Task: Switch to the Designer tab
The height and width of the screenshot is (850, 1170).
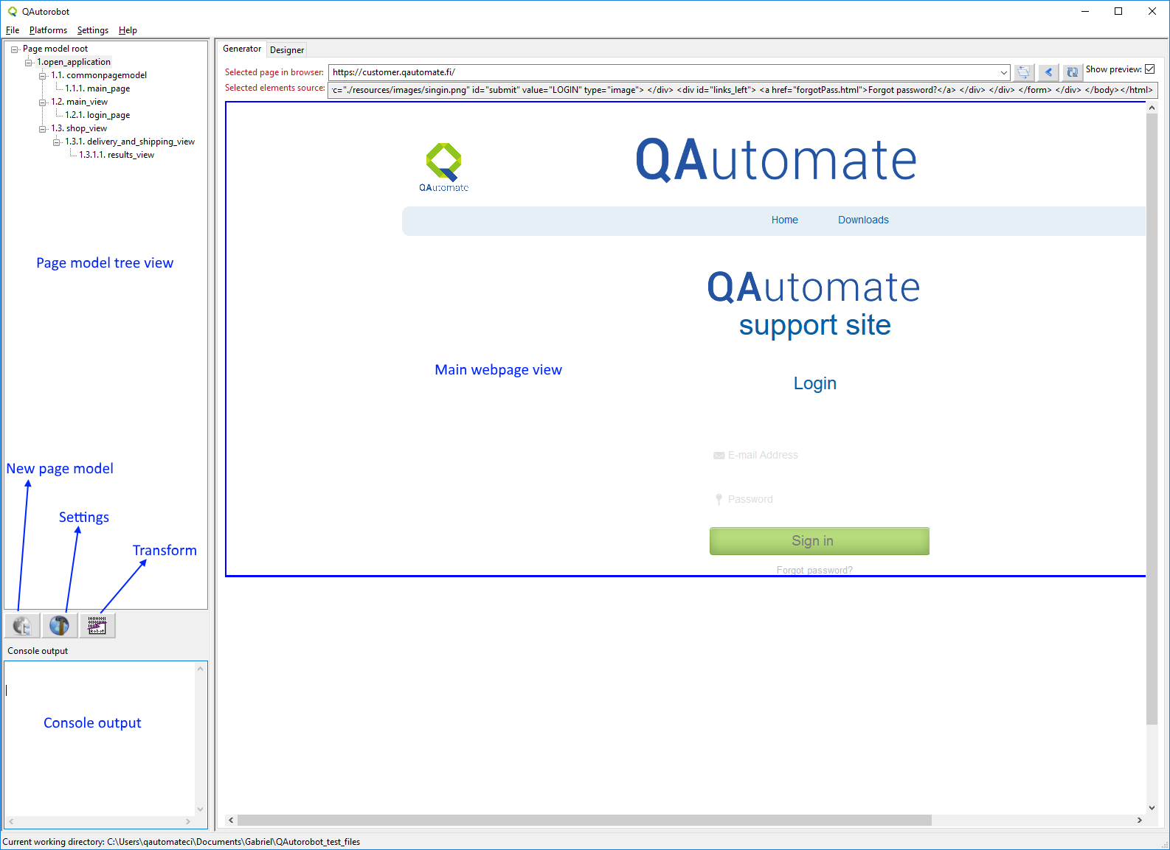Action: click(x=287, y=50)
